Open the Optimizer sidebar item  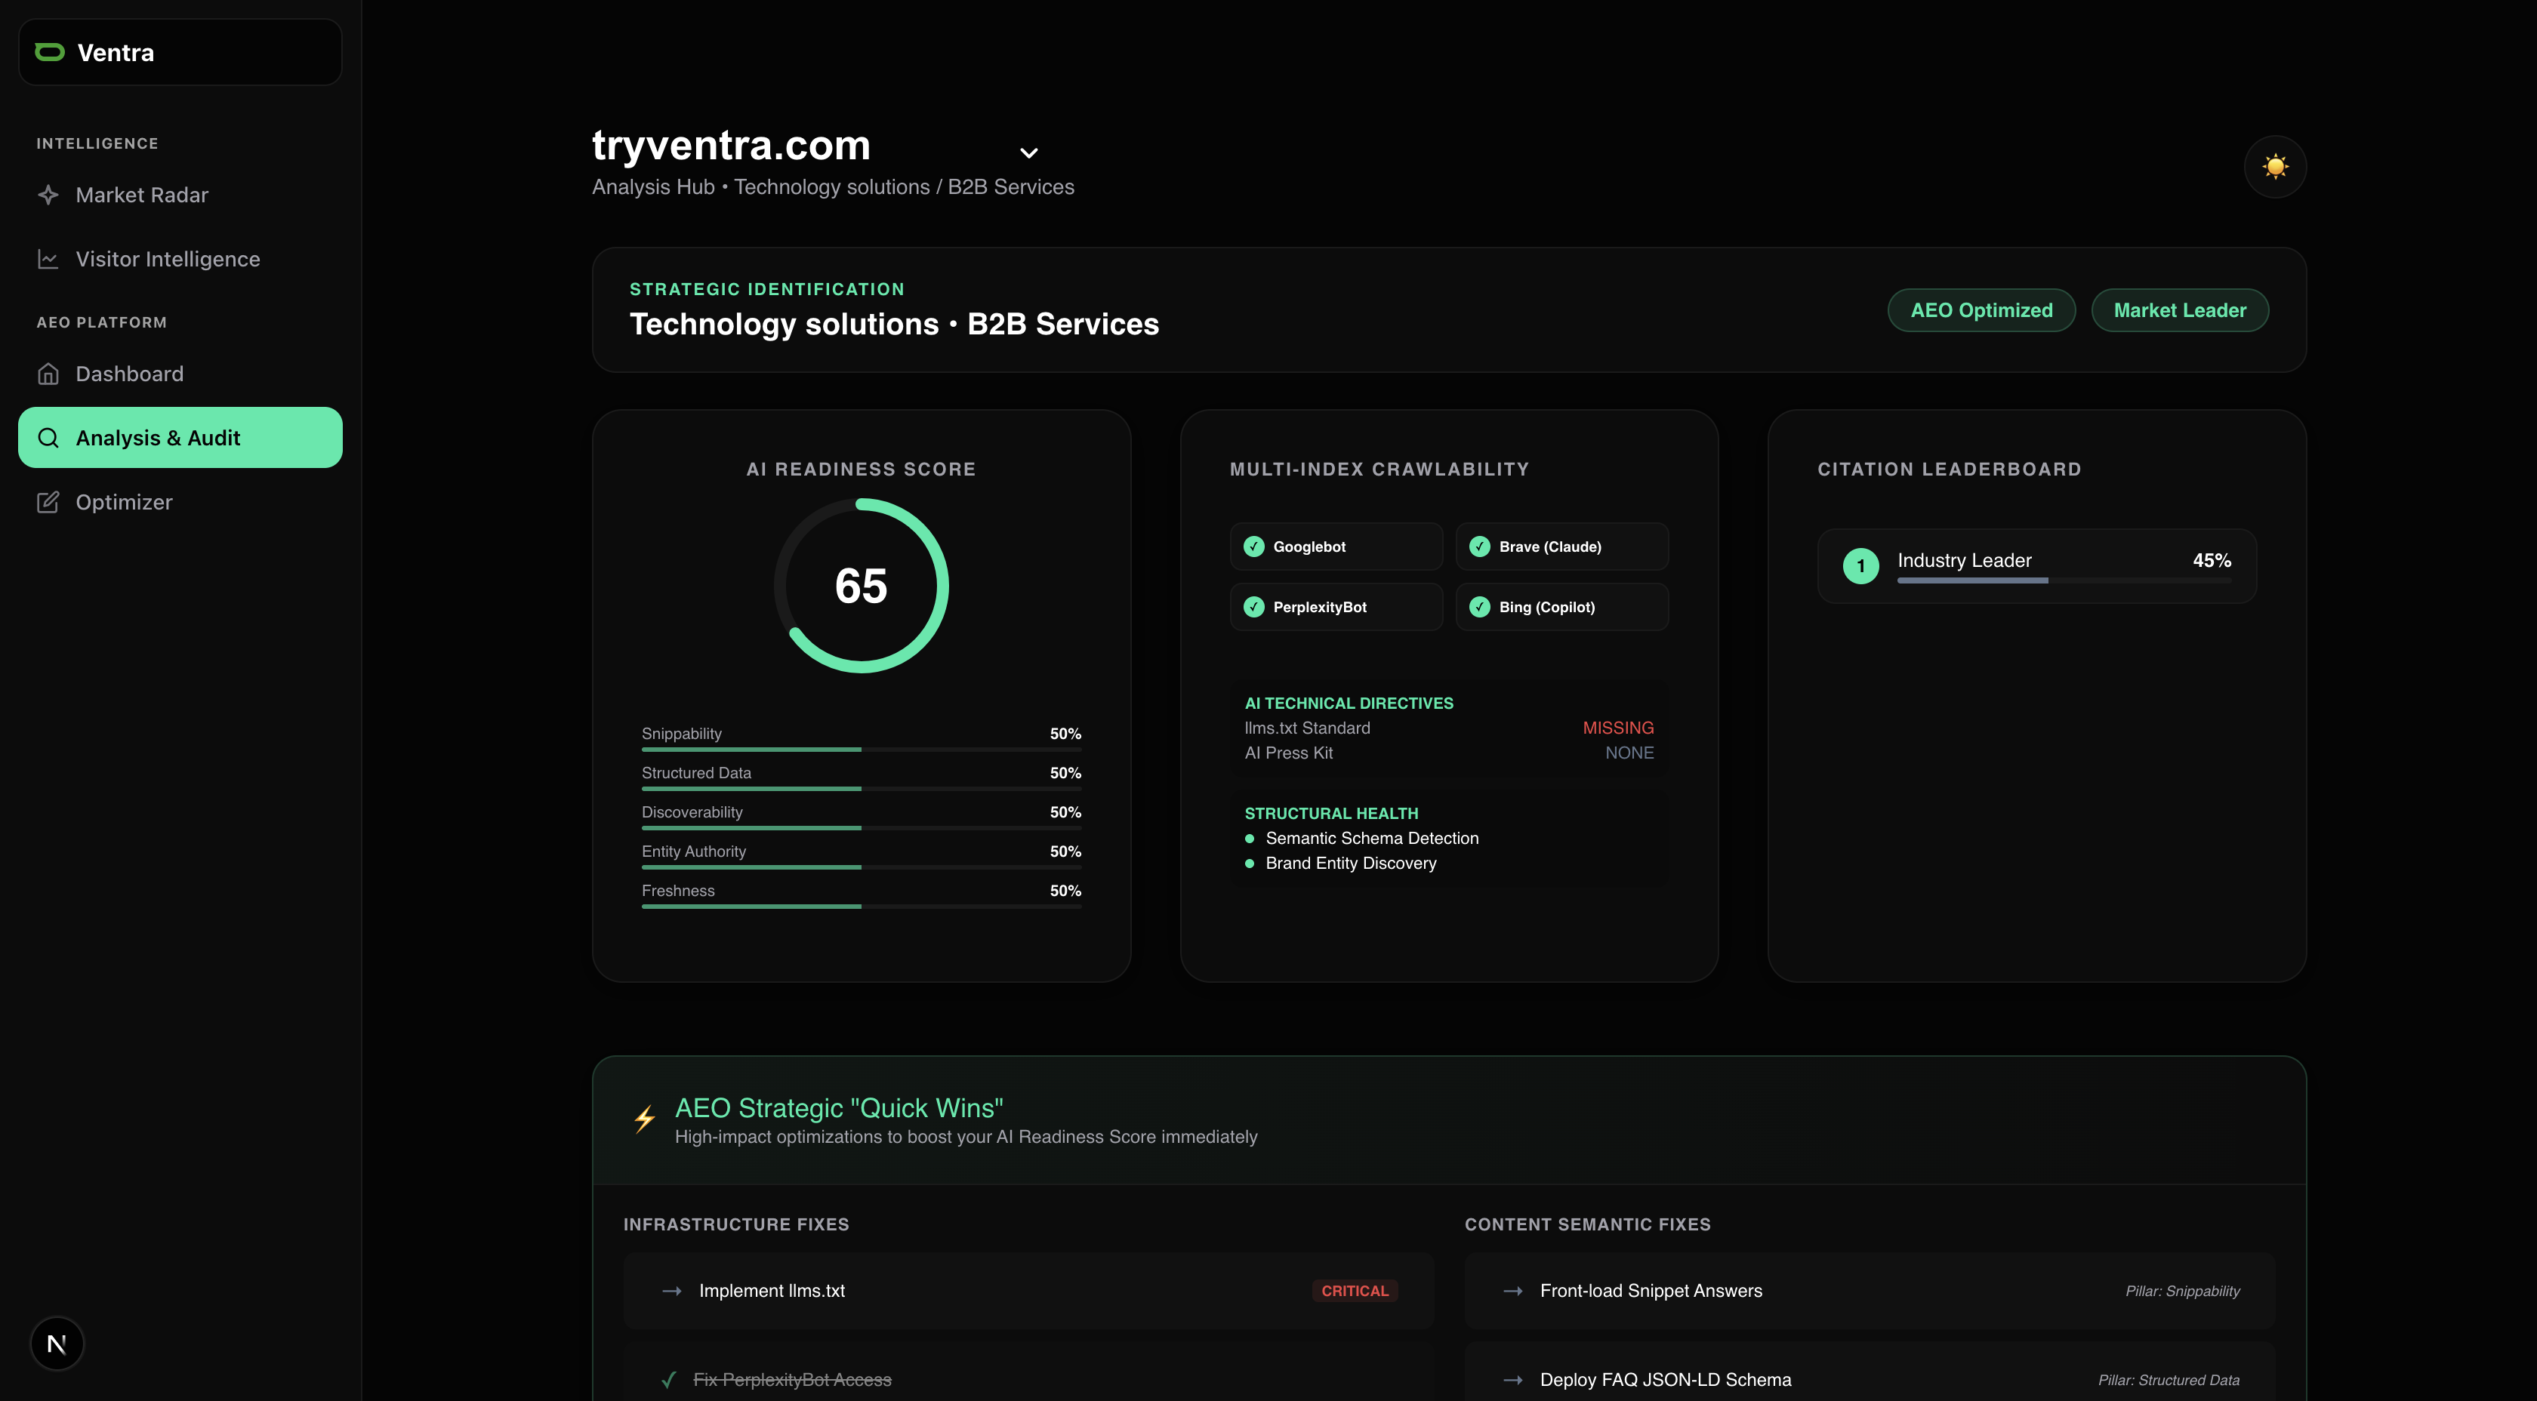coord(124,502)
